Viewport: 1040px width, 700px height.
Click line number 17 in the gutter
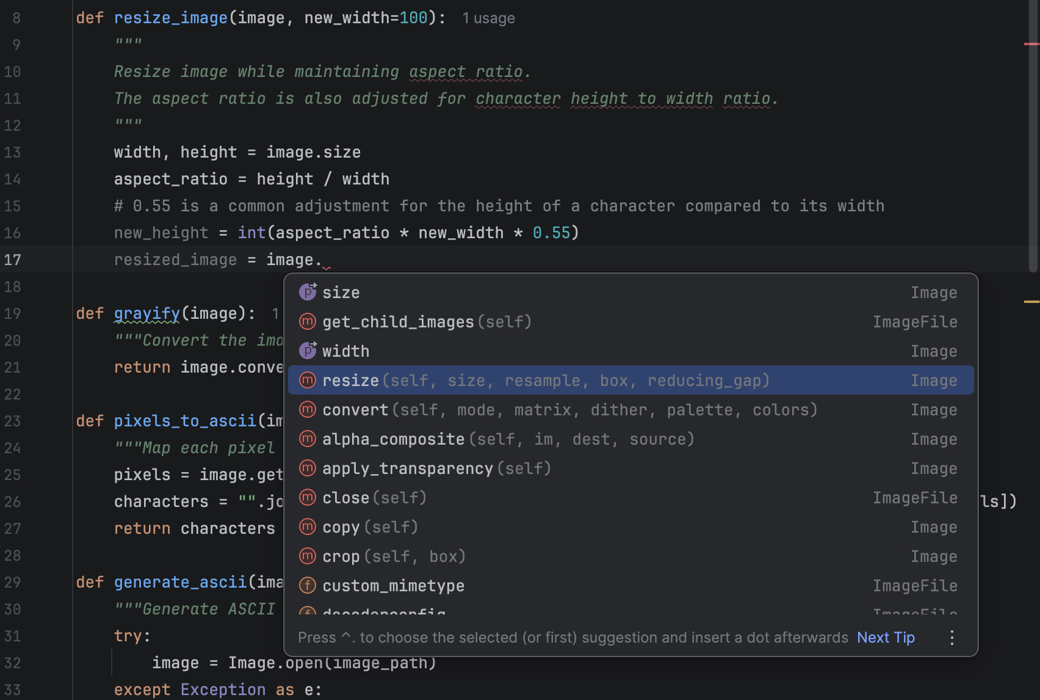click(x=13, y=260)
